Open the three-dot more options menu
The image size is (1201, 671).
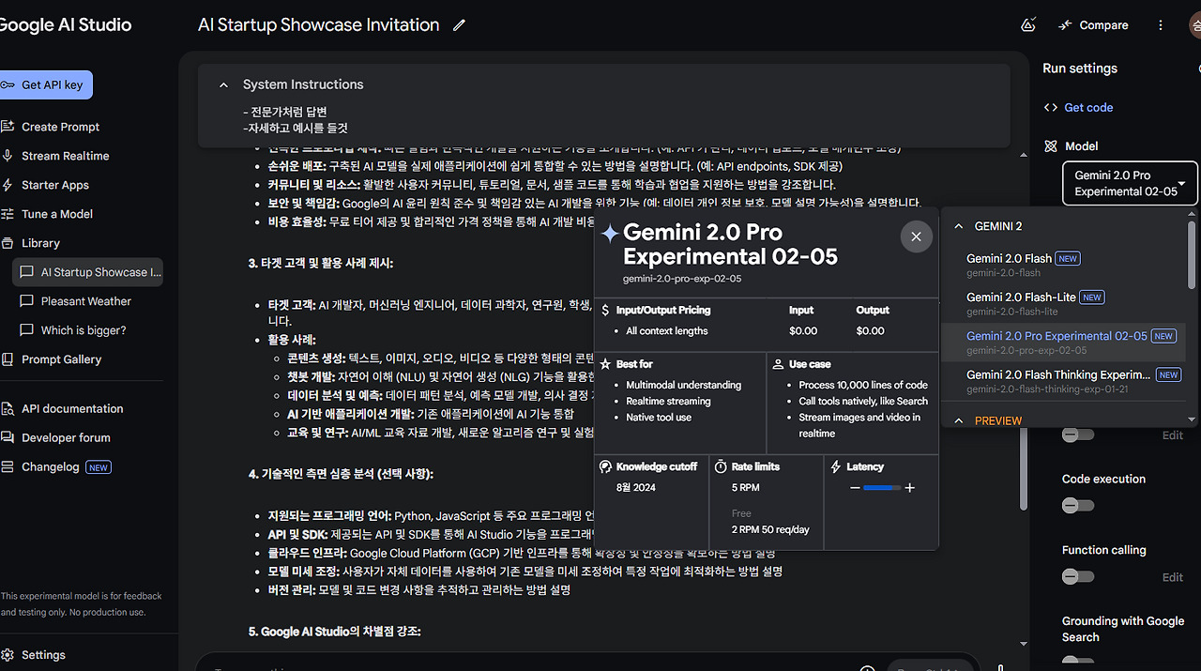pos(1161,25)
